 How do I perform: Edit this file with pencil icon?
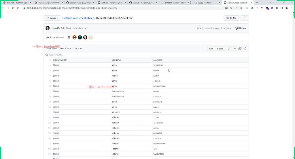tap(229, 49)
